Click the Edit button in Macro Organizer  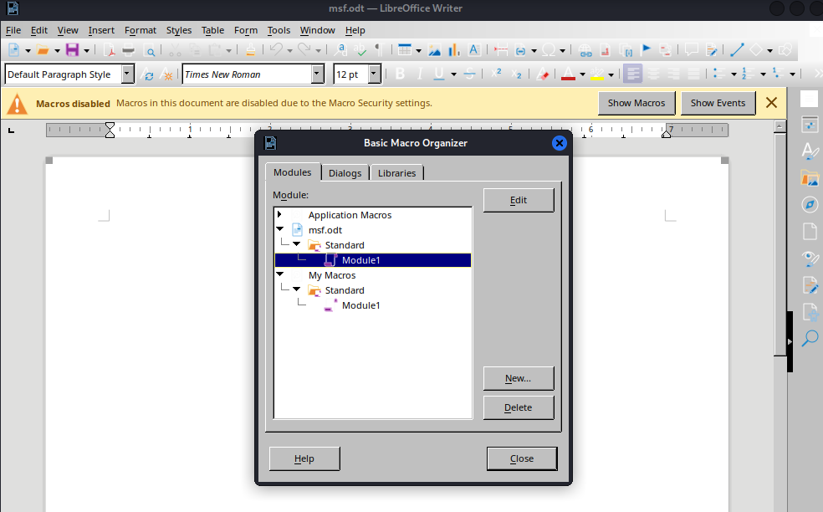click(518, 200)
